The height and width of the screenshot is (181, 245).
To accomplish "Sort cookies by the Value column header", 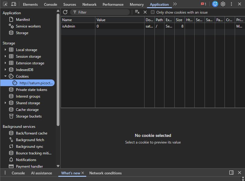I will [x=120, y=20].
